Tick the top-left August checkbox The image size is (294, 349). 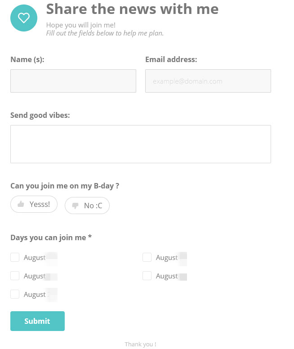pyautogui.click(x=15, y=257)
